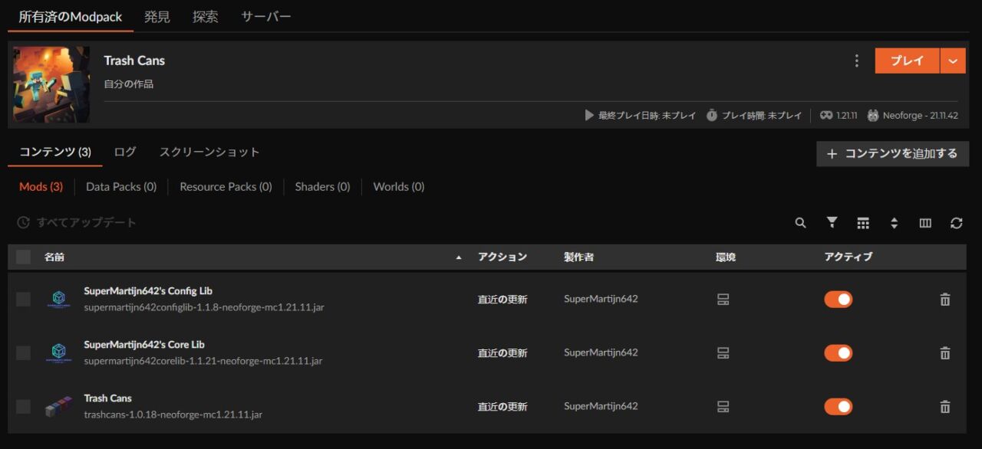Click the アクティブ column header
The height and width of the screenshot is (449, 982).
pos(849,257)
